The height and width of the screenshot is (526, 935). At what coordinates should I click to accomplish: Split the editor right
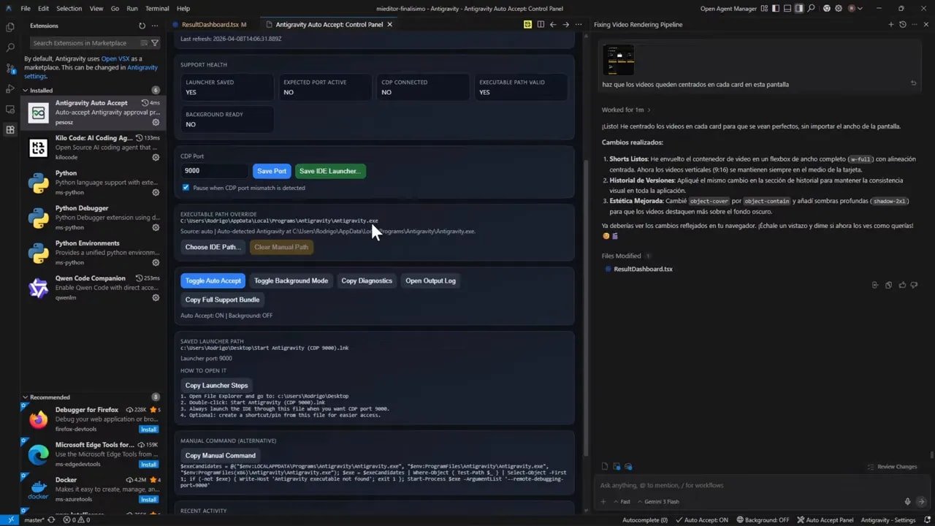click(541, 24)
